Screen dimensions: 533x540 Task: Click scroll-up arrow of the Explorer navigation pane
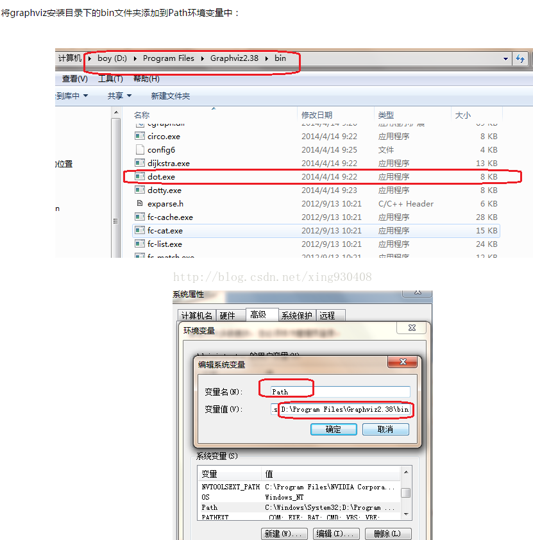116,112
